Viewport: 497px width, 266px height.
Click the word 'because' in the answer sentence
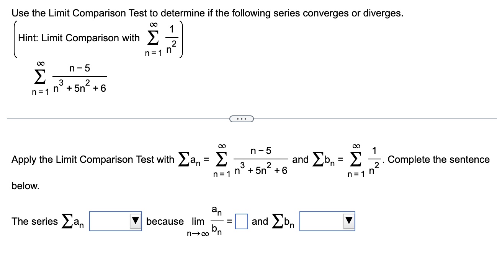click(165, 222)
